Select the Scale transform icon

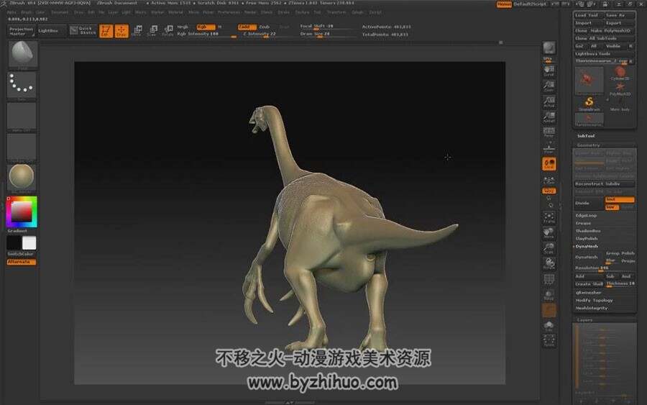(x=152, y=31)
